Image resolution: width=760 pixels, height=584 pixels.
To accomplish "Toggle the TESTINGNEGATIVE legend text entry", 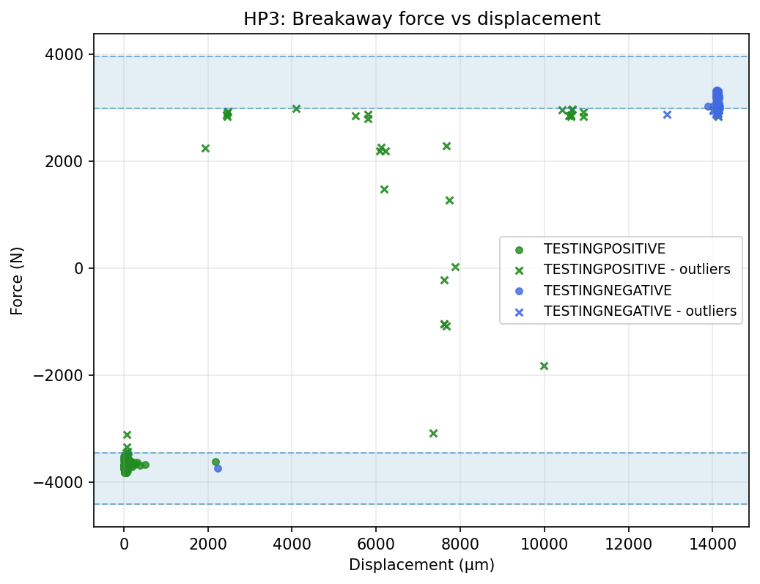I will 607,291.
